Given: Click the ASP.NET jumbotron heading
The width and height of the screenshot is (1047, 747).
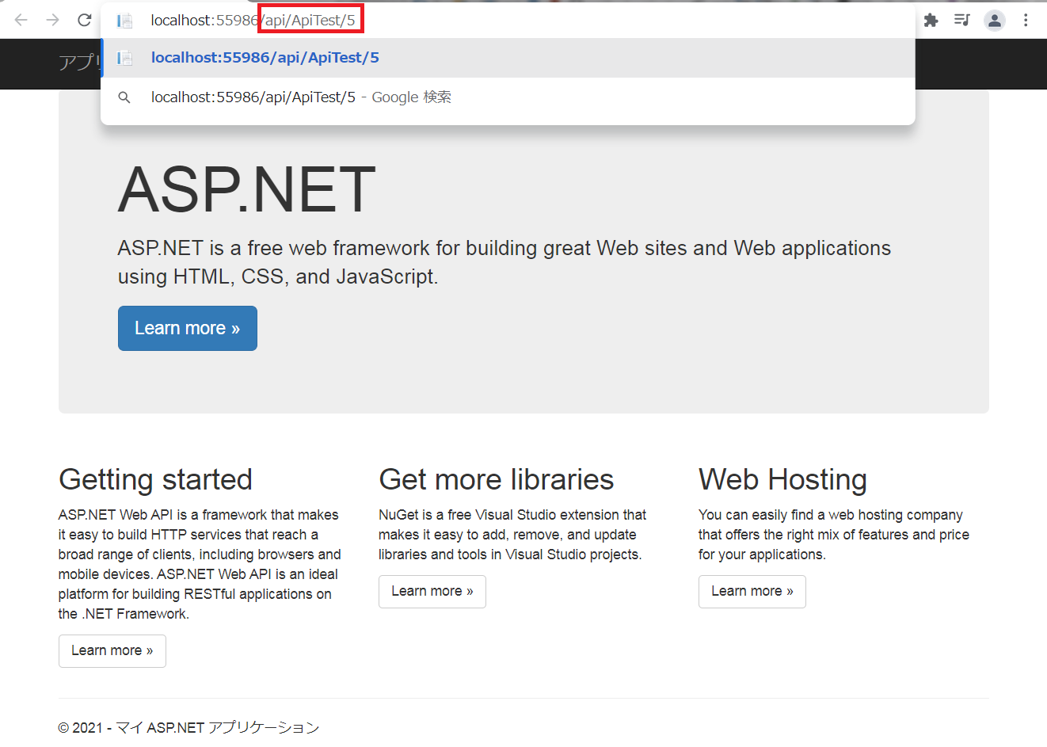Looking at the screenshot, I should click(246, 189).
